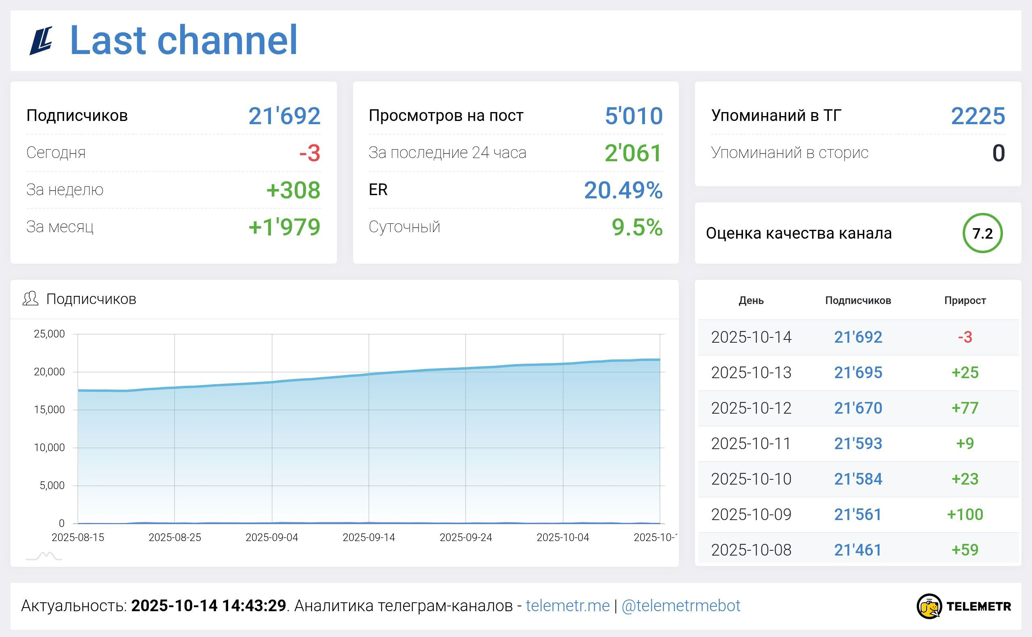Screen dimensions: 1032x637
Task: Click the Прирост column header
Action: 965,300
